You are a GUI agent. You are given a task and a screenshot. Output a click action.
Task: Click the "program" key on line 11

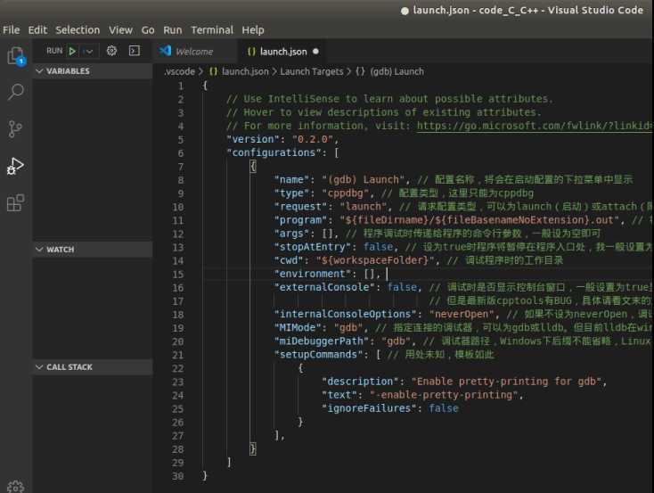(300, 220)
